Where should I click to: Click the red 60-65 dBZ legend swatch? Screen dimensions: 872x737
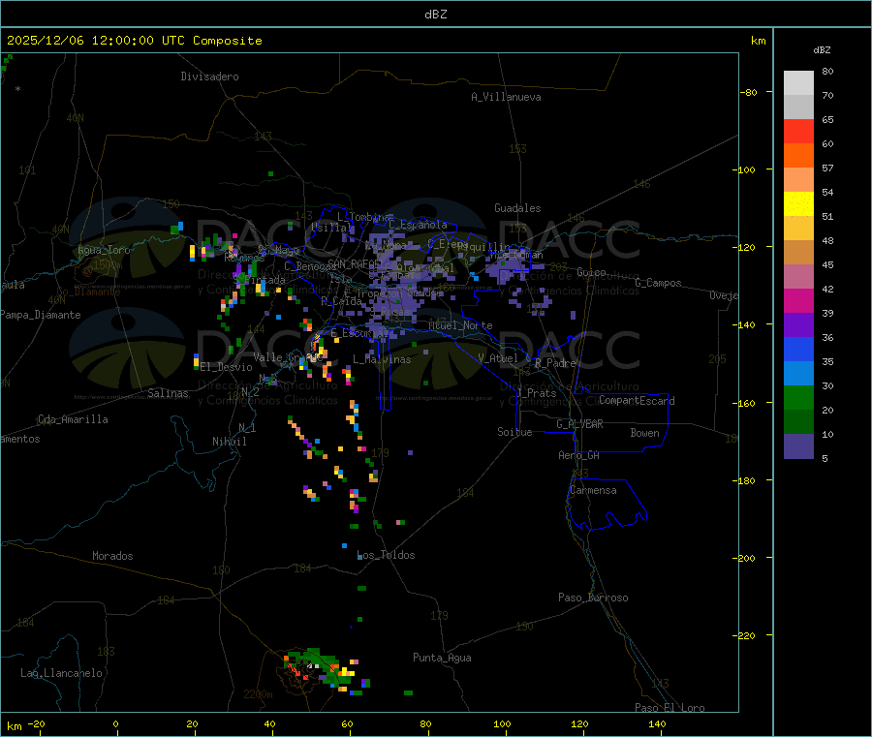coord(798,131)
